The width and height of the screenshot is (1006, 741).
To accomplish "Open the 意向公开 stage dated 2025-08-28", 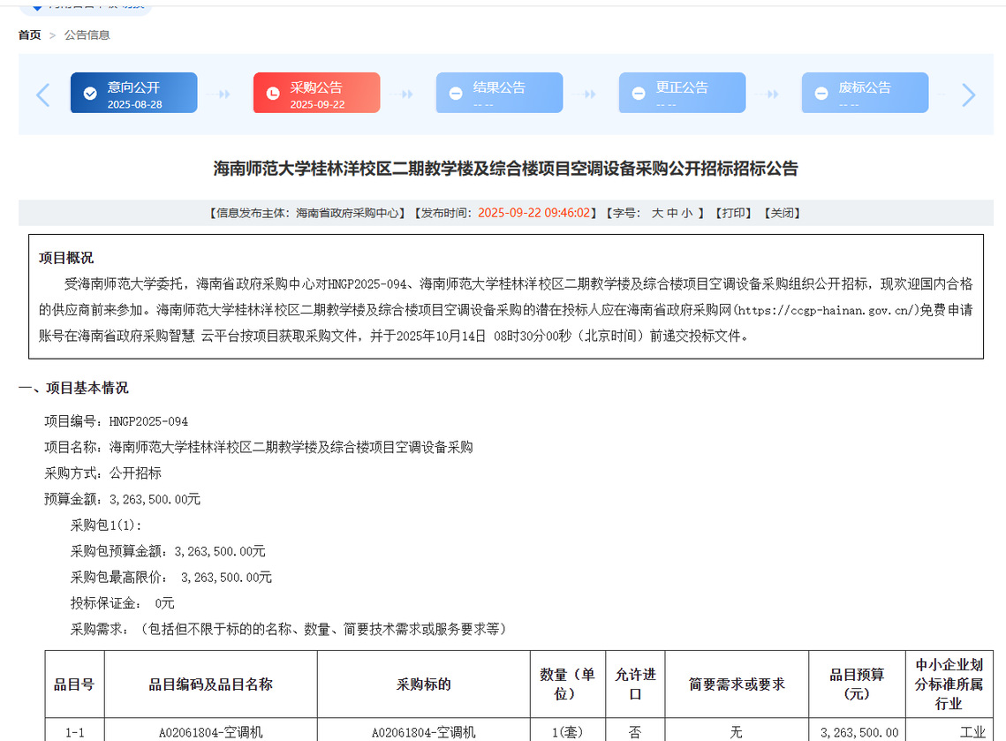I will pyautogui.click(x=134, y=93).
